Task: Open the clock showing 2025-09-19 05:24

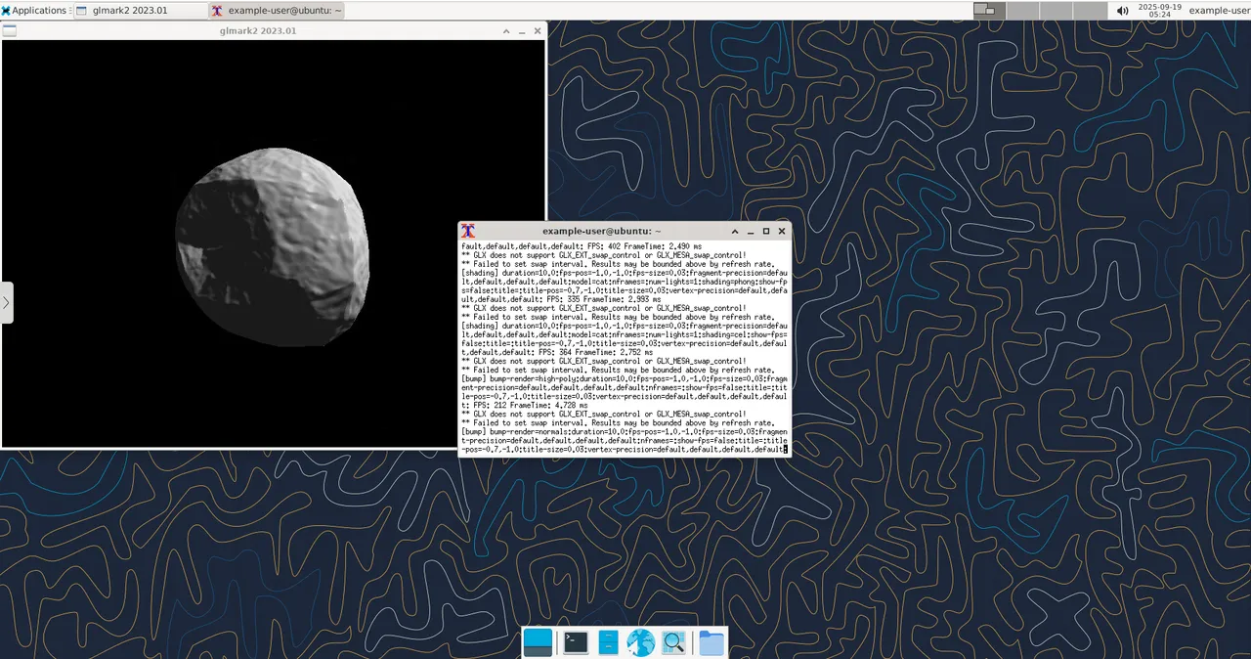Action: [x=1159, y=10]
